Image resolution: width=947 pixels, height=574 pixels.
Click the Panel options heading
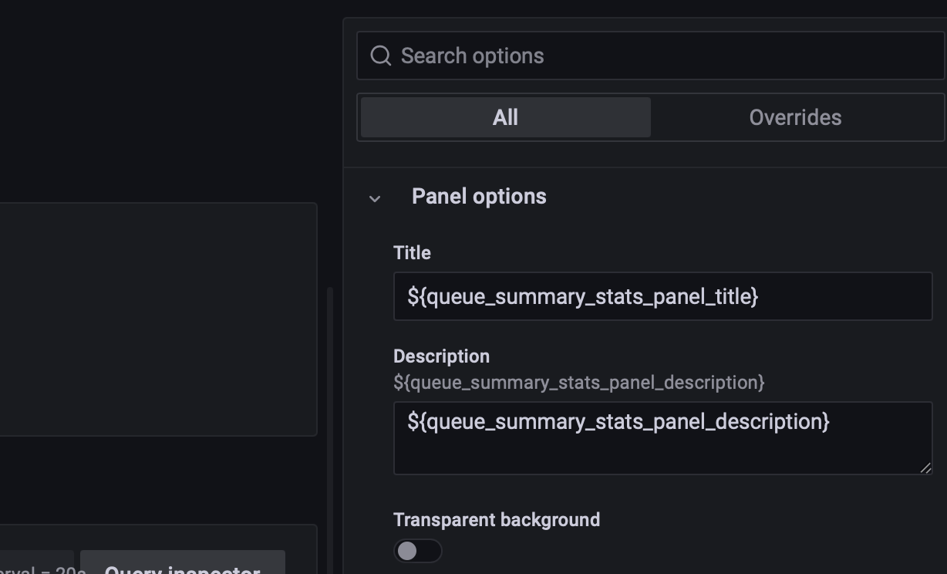tap(479, 196)
